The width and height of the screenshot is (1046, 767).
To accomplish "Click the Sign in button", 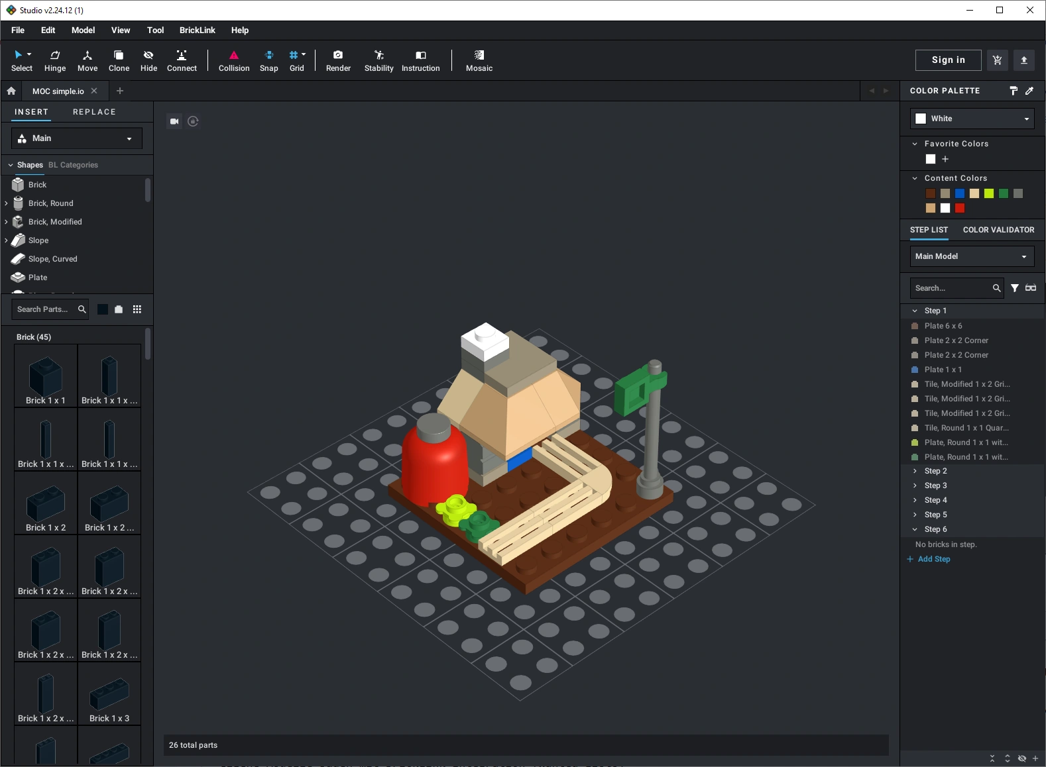I will 948,60.
